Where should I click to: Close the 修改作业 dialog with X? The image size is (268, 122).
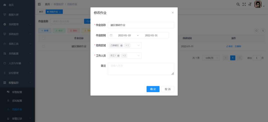(x=173, y=13)
